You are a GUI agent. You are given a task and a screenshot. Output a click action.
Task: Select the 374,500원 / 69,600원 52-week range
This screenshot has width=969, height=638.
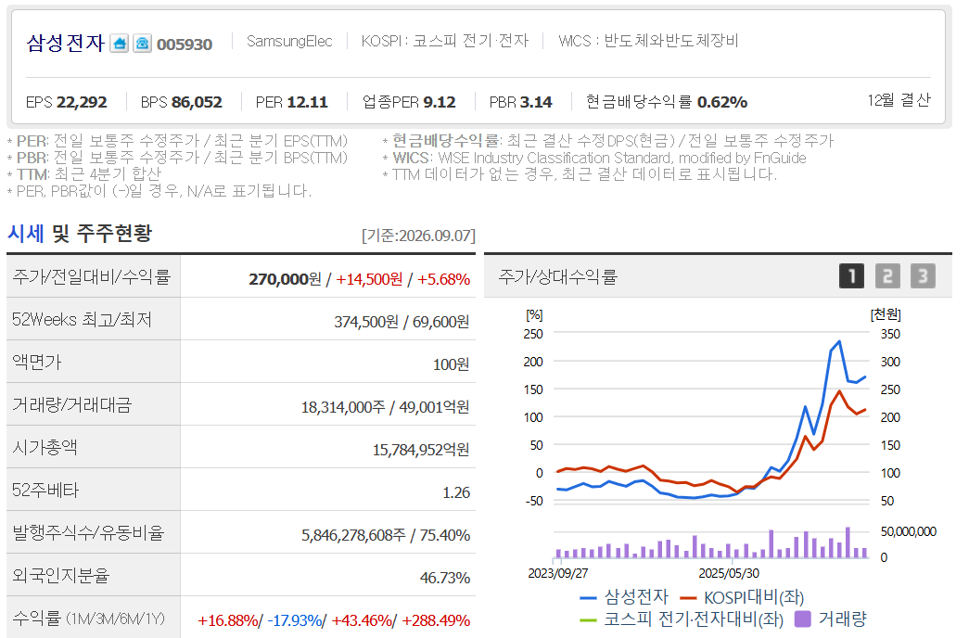pyautogui.click(x=402, y=322)
